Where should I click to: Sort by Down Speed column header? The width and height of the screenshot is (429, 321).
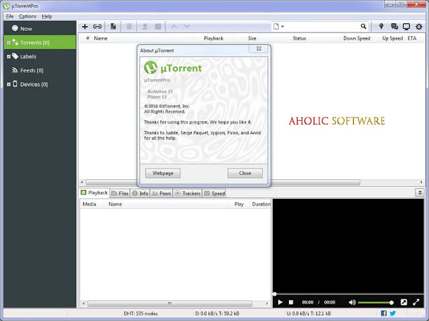(357, 38)
